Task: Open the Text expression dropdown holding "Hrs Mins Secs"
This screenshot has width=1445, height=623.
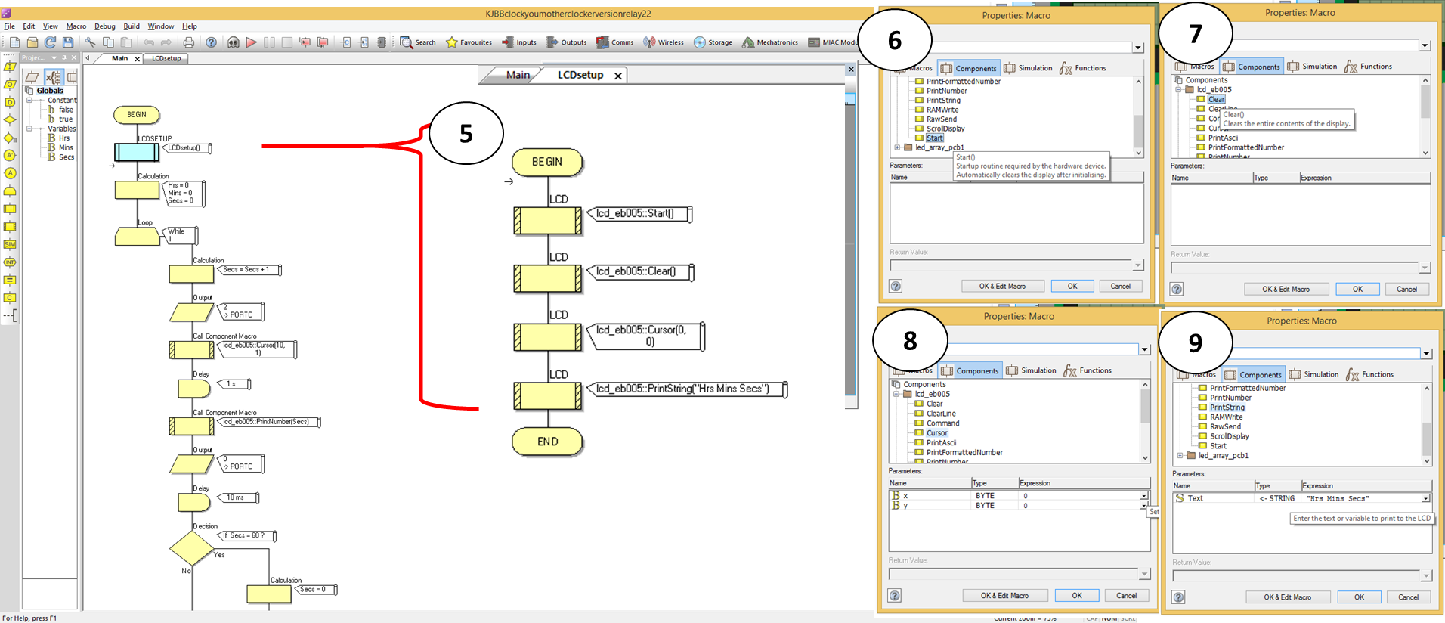Action: tap(1426, 498)
